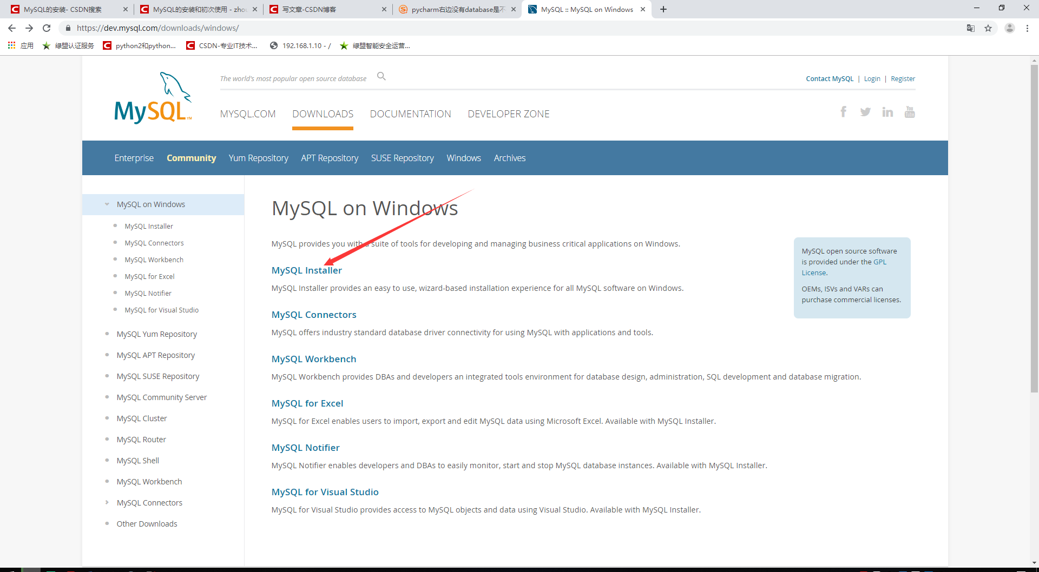Screen dimensions: 1039x572
Task: Open MySQL Shell in sidebar
Action: pyautogui.click(x=137, y=461)
